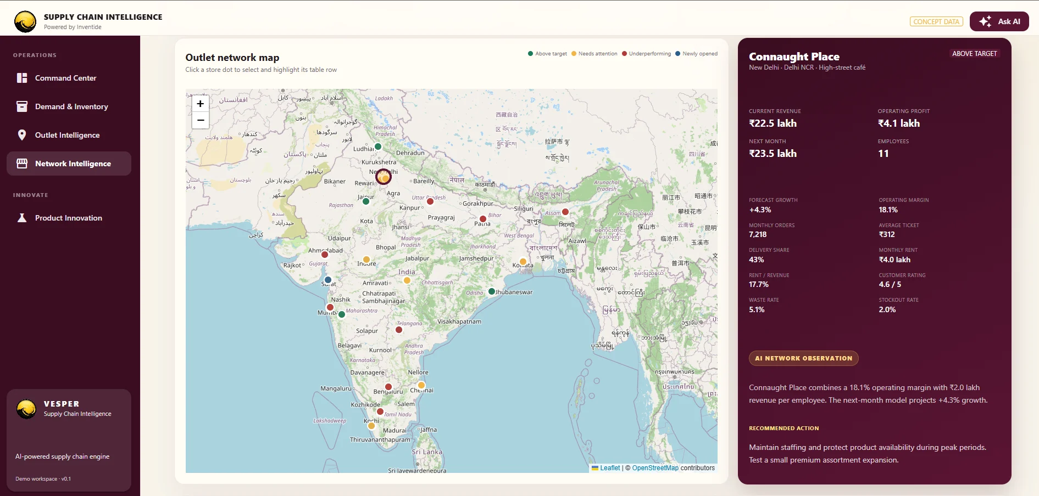
Task: Select the green dot southeast of Mumbai
Action: (342, 314)
